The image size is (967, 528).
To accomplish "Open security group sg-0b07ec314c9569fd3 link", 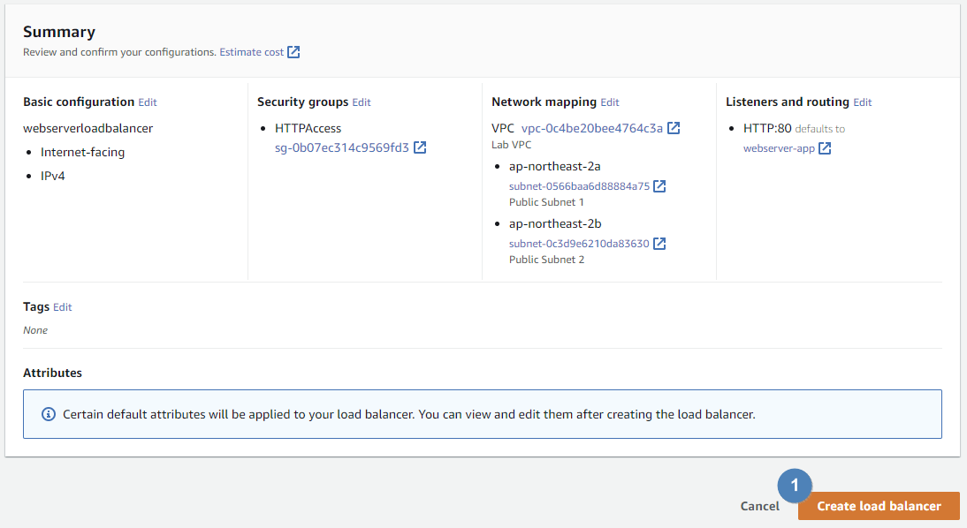I will tap(342, 147).
